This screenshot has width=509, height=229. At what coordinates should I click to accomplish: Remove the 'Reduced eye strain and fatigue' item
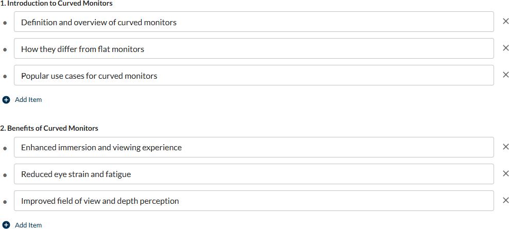click(505, 173)
